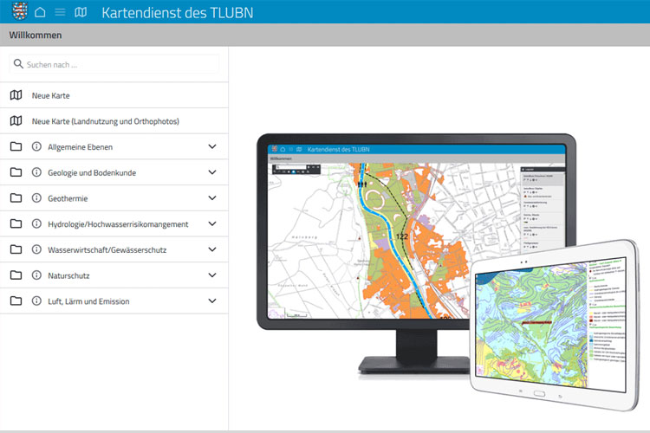650x433 pixels.
Task: Click folder icon for Geologie und Bodenkunde
Action: (16, 172)
